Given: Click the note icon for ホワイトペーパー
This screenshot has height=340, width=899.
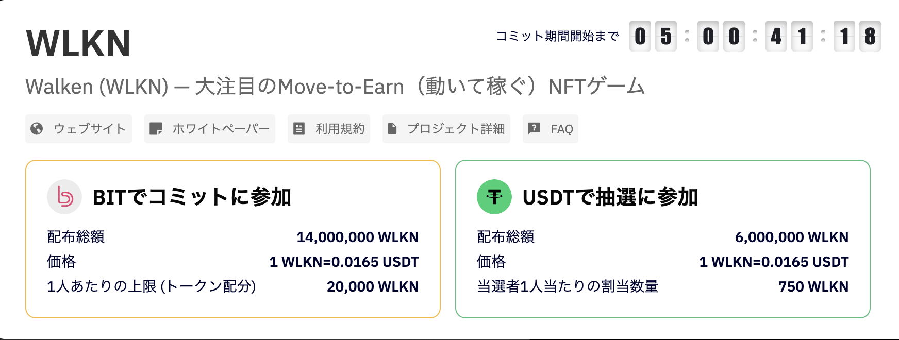Looking at the screenshot, I should (156, 129).
